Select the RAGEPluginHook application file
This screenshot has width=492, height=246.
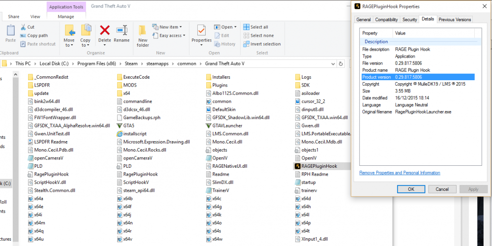pos(319,166)
